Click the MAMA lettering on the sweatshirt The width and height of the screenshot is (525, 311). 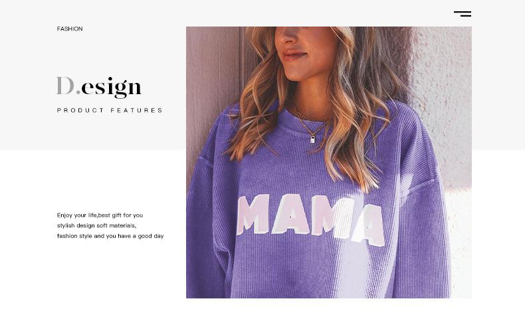click(311, 219)
